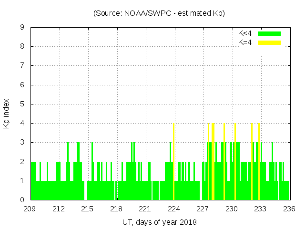Select the "K<4" legend text label
Viewport: 305px width, 229px height.
tap(245, 33)
